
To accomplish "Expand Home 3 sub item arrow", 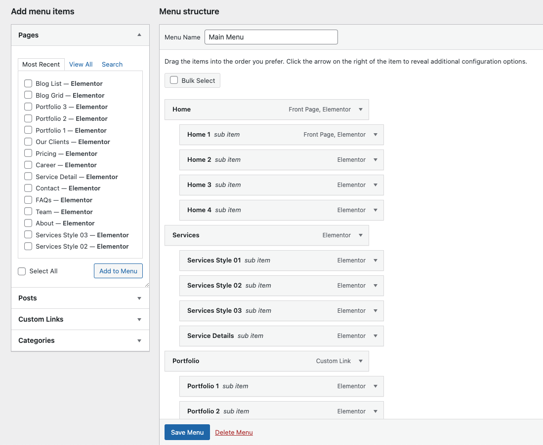I will pyautogui.click(x=376, y=185).
